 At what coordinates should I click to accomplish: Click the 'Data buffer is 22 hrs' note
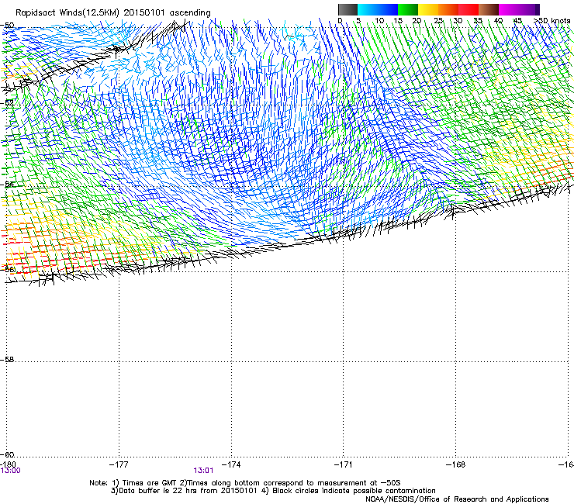[273, 491]
